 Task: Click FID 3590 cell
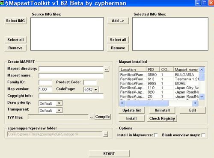[x=152, y=75]
